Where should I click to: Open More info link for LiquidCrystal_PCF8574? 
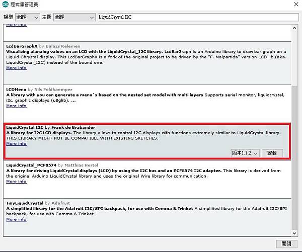[16, 182]
